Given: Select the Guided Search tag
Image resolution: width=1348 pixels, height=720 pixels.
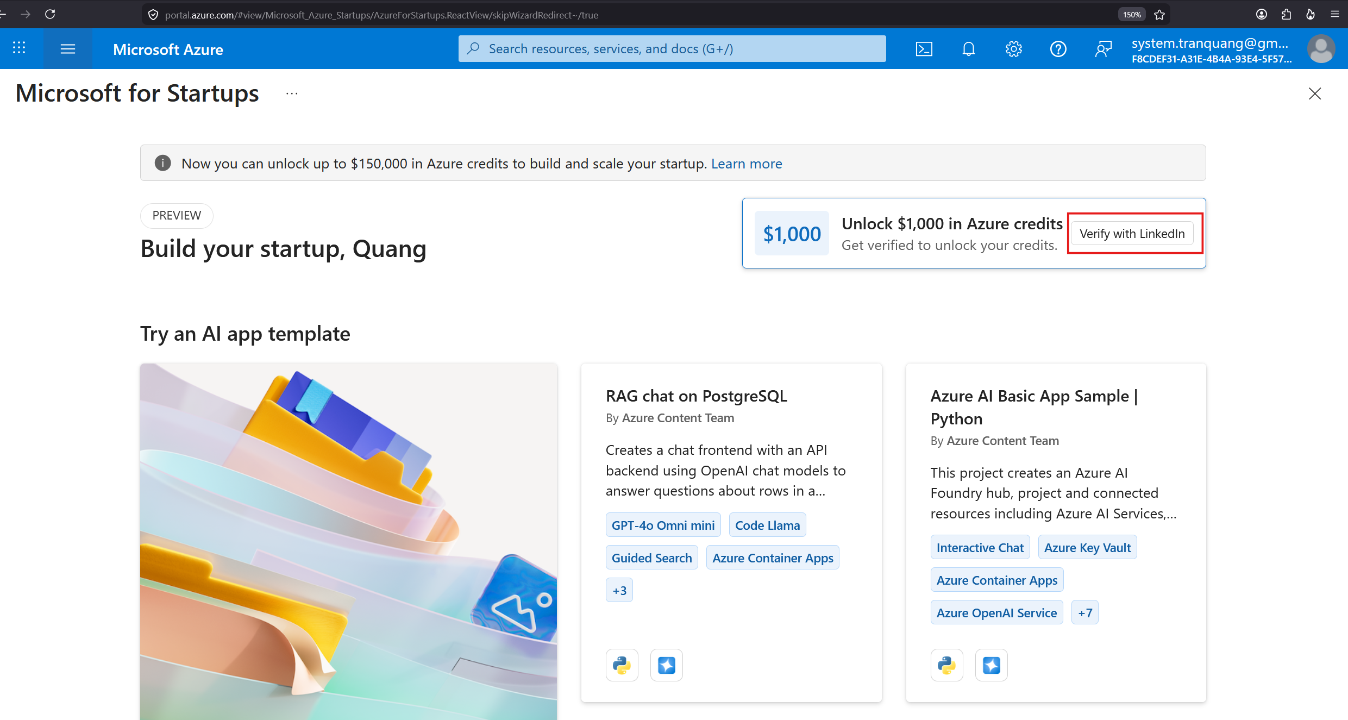Looking at the screenshot, I should [x=652, y=558].
